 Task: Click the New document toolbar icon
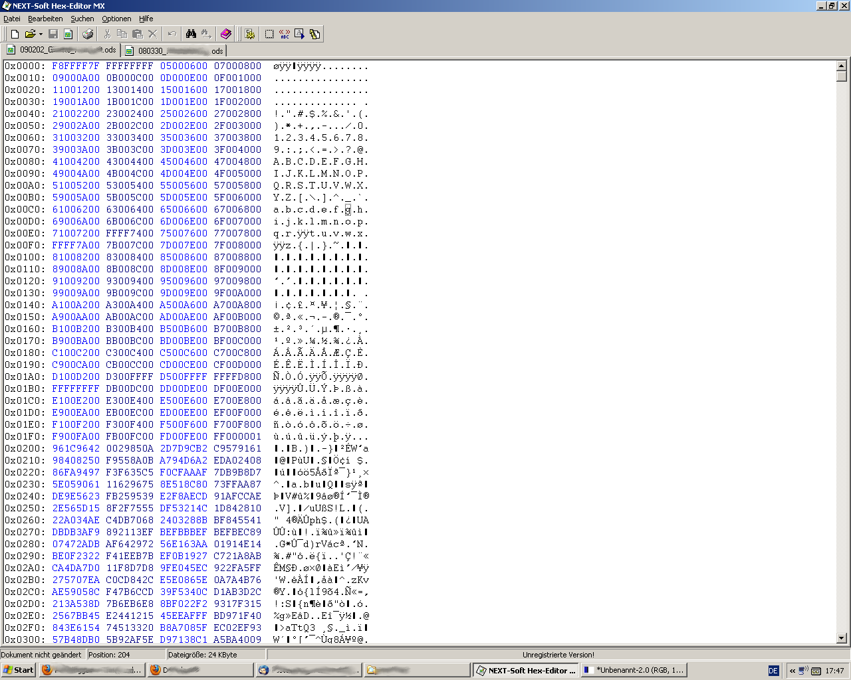pyautogui.click(x=15, y=34)
